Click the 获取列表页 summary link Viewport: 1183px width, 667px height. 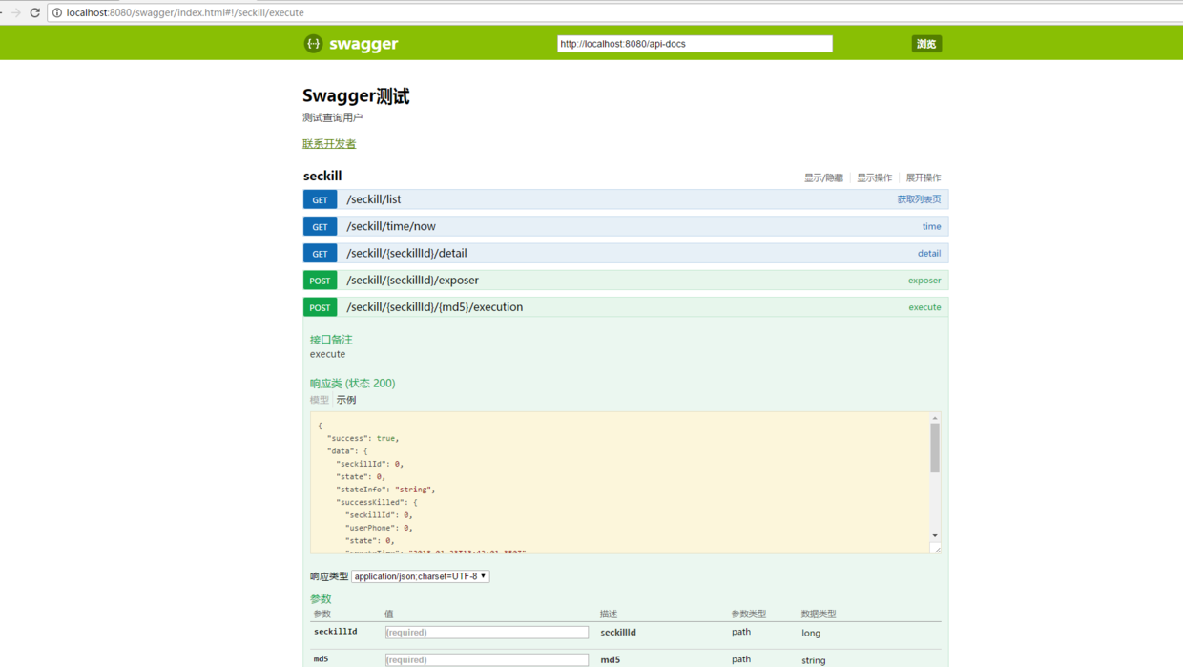click(x=919, y=199)
